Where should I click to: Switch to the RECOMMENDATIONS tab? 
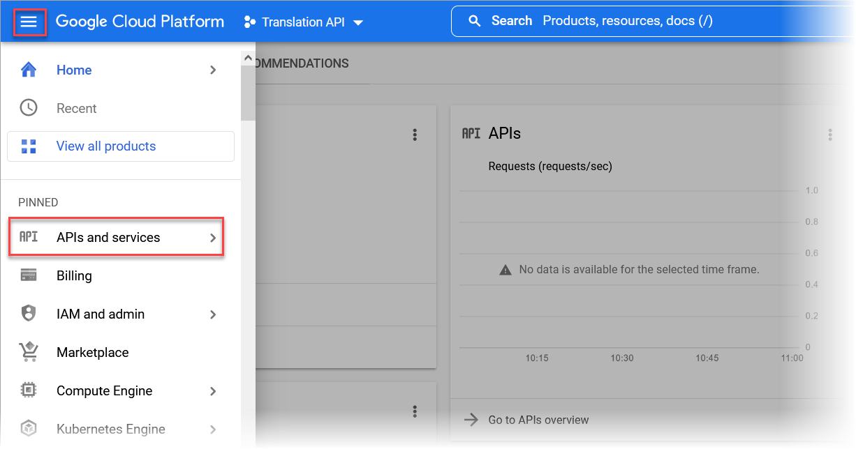pyautogui.click(x=302, y=63)
